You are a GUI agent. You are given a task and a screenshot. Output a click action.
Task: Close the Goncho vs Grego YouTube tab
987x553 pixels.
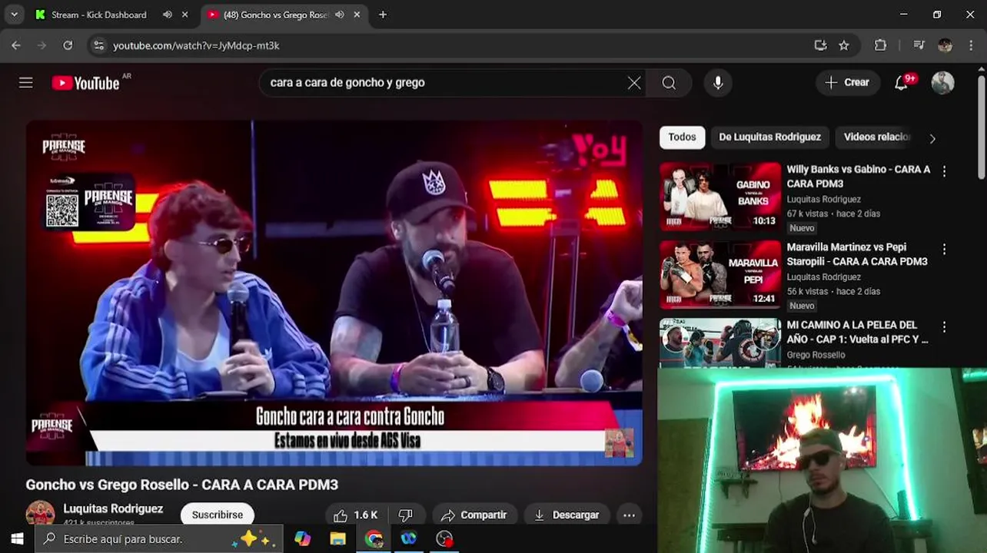(357, 15)
